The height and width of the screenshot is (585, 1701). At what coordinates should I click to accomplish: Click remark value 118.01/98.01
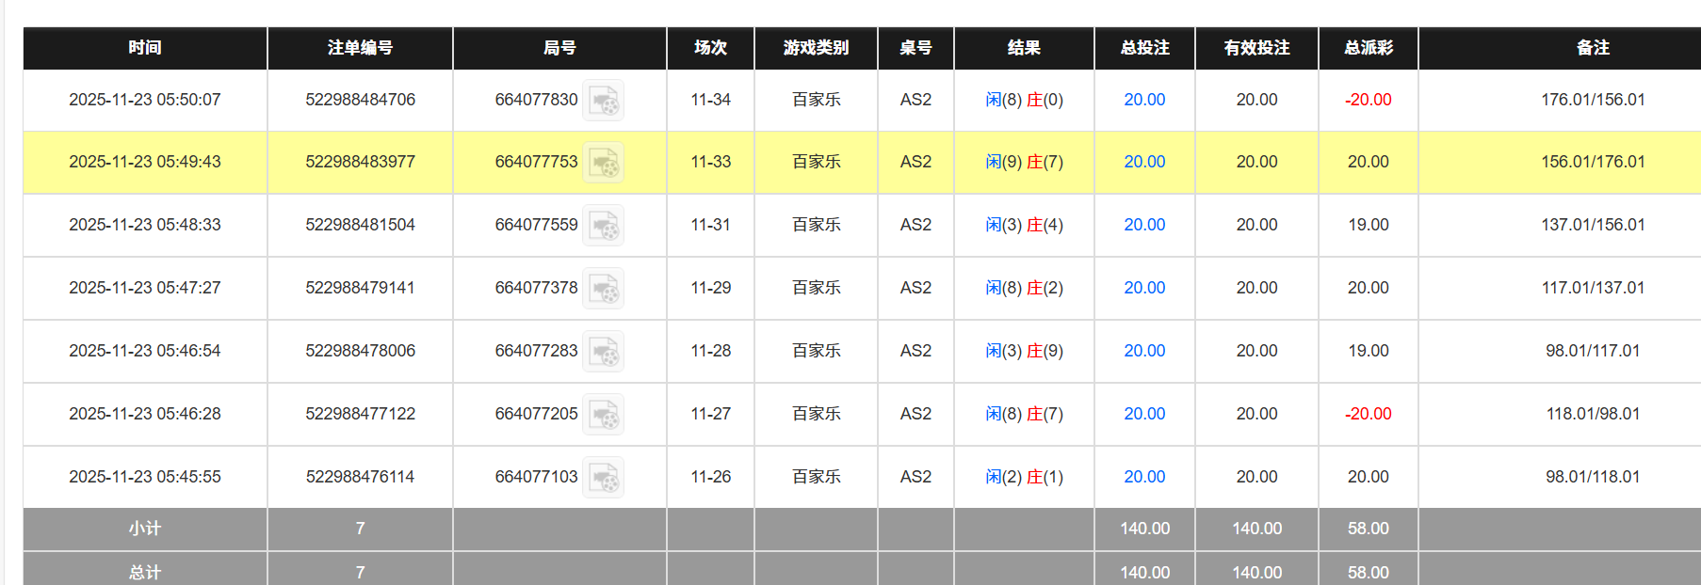(x=1593, y=414)
